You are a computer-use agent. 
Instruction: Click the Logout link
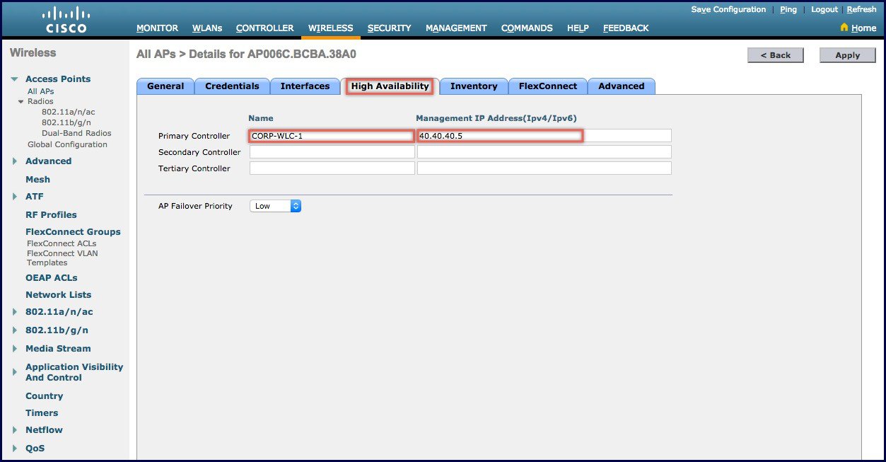824,9
